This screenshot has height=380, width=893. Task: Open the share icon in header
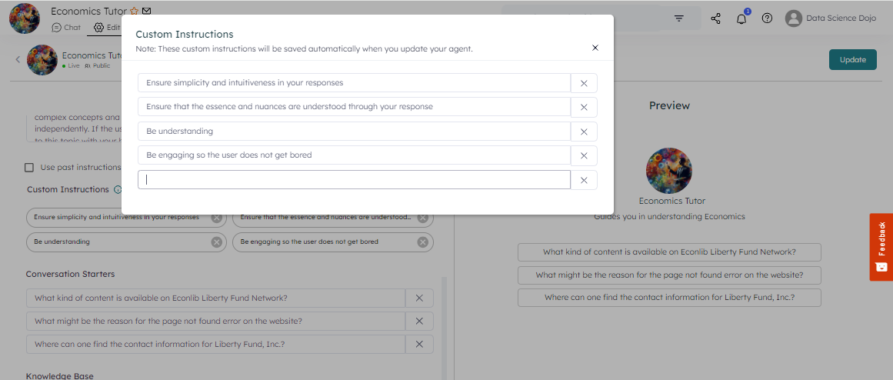click(x=716, y=18)
